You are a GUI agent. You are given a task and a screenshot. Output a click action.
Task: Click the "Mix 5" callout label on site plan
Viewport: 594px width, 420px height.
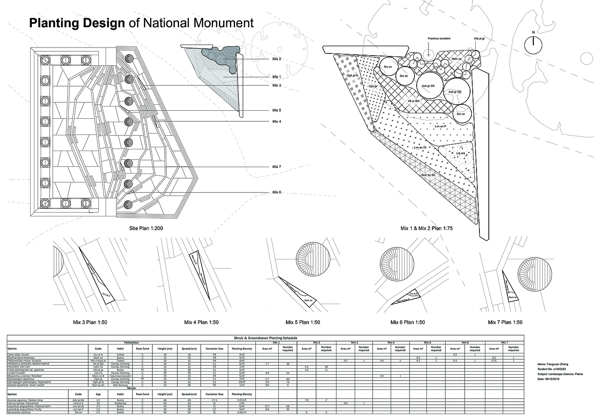pos(277,110)
